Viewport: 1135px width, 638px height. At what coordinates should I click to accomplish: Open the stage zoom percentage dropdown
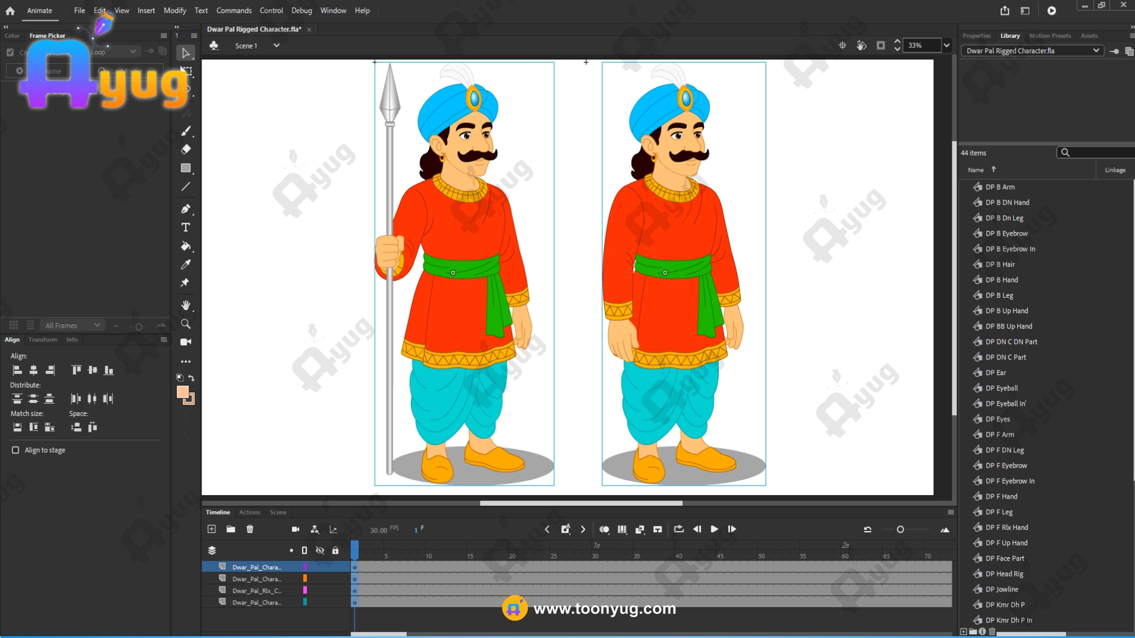click(946, 45)
